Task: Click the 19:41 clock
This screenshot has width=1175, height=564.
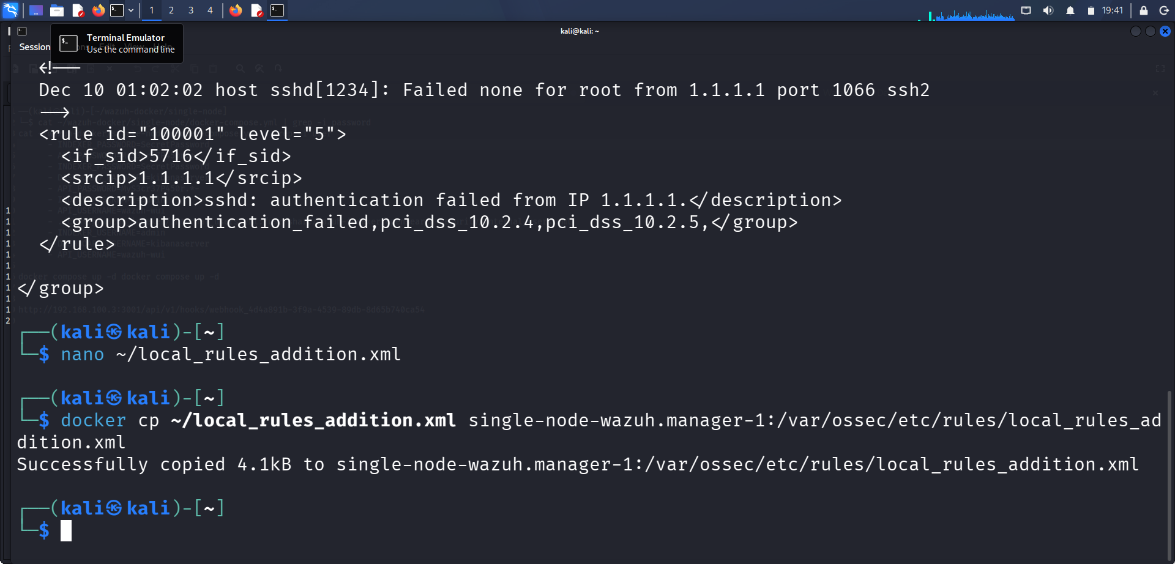Action: [1113, 10]
